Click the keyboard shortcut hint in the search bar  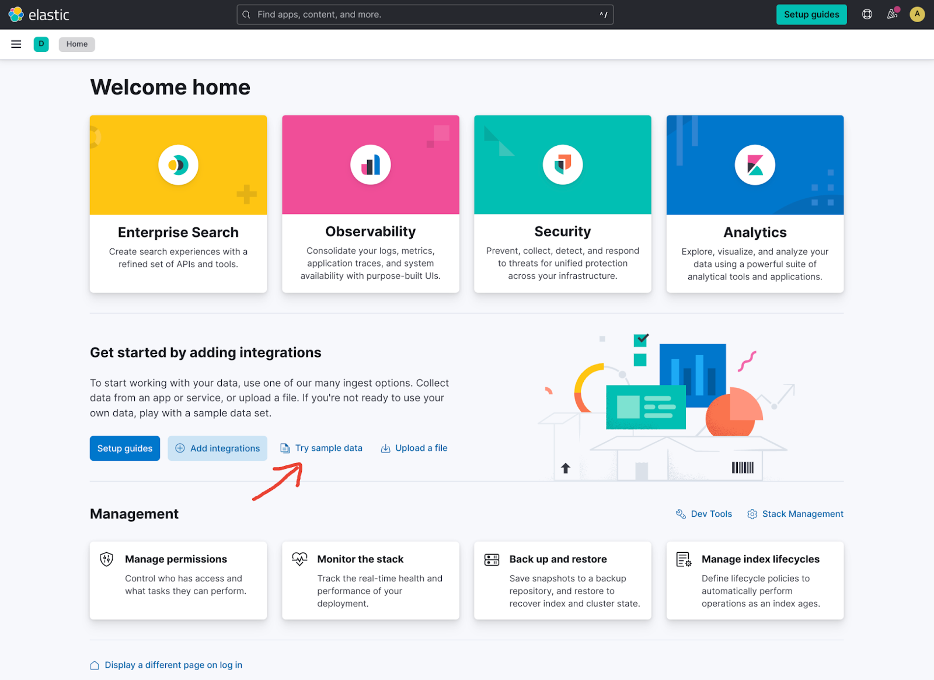(x=604, y=15)
